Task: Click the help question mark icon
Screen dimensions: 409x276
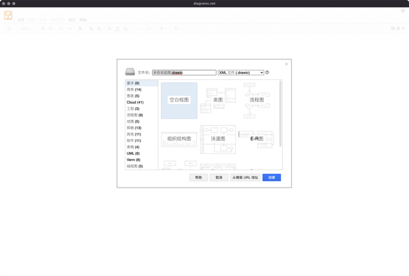Action: (267, 73)
